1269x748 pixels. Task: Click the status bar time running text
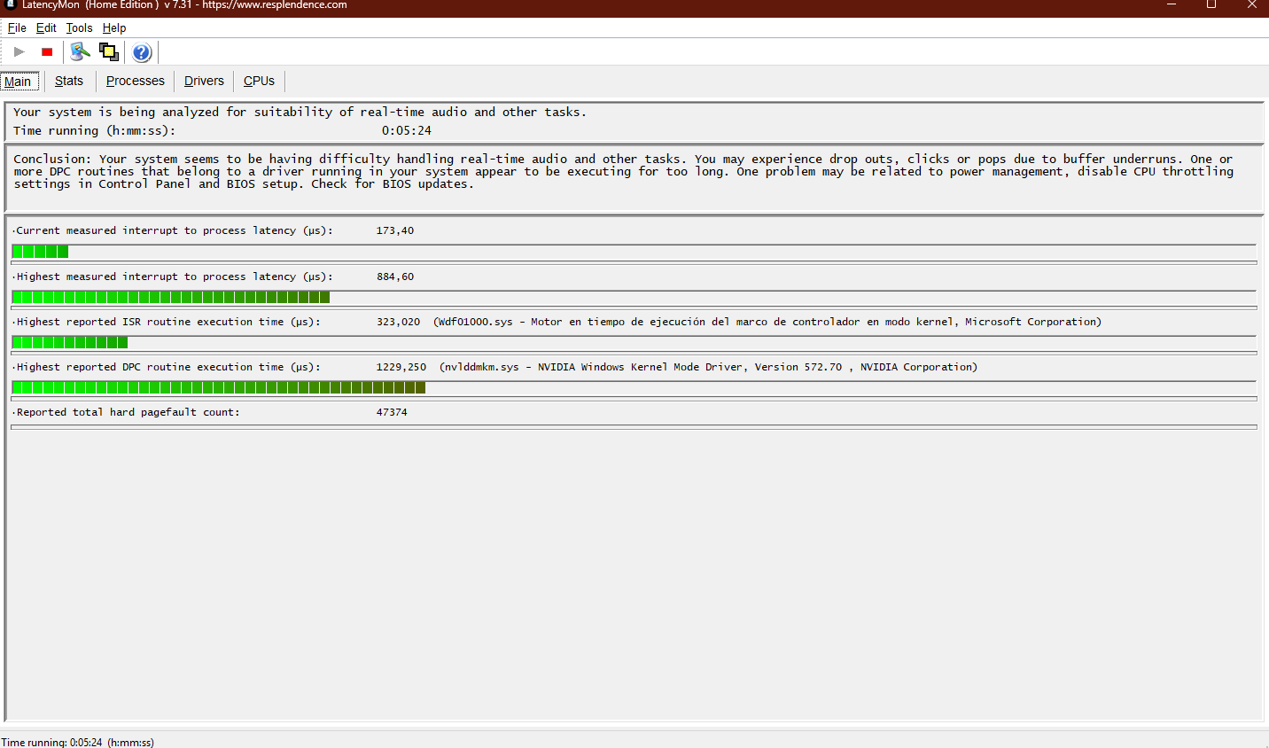click(78, 742)
